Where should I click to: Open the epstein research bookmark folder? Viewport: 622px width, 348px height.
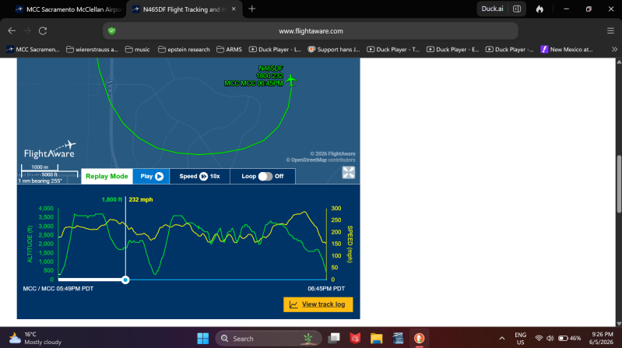pyautogui.click(x=184, y=50)
